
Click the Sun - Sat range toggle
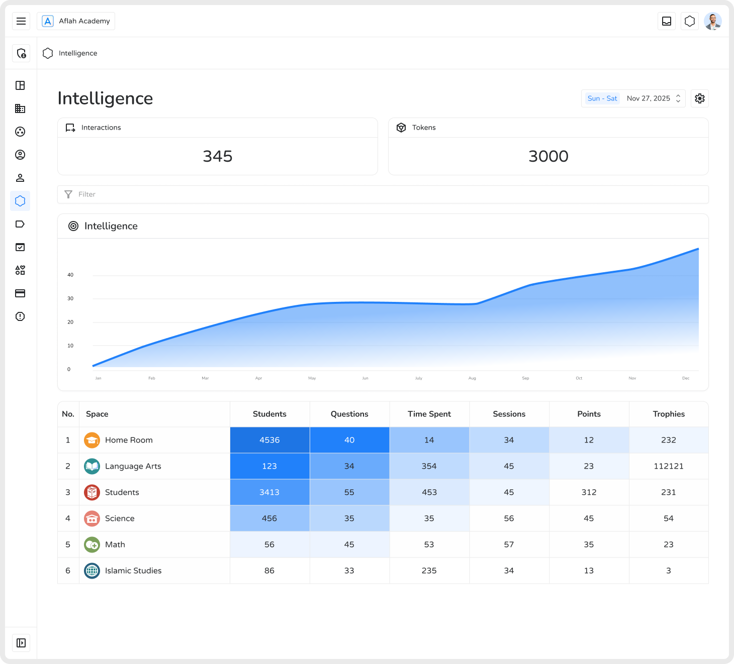[601, 98]
